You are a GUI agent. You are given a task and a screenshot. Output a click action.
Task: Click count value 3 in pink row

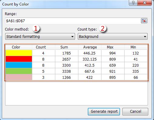43,78
